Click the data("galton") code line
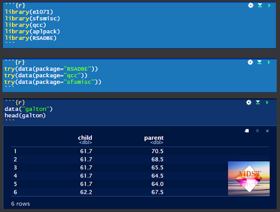The width and height of the screenshot is (280, 212). coord(28,109)
